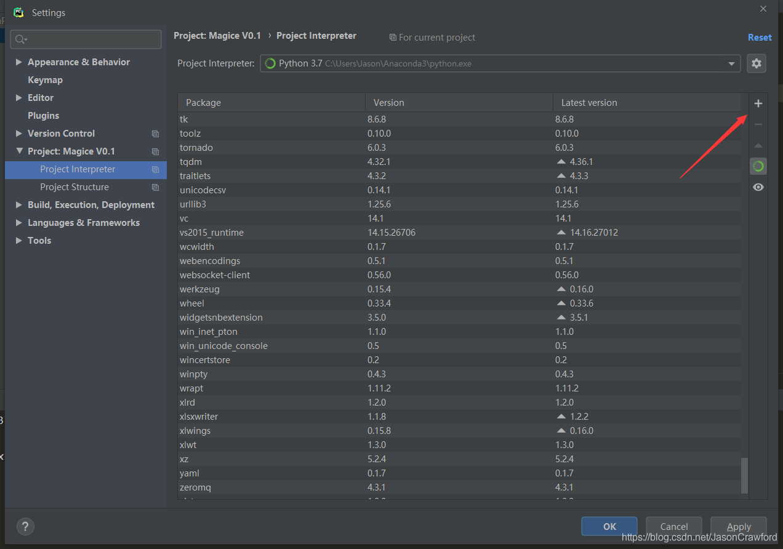Click the upgrade package arrow icon
Viewport: 783px width, 549px height.
758,146
